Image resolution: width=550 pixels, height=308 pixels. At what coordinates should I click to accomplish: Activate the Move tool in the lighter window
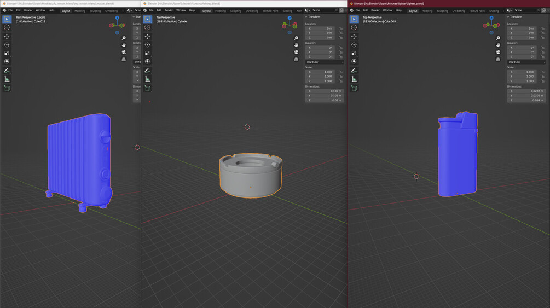(x=354, y=37)
